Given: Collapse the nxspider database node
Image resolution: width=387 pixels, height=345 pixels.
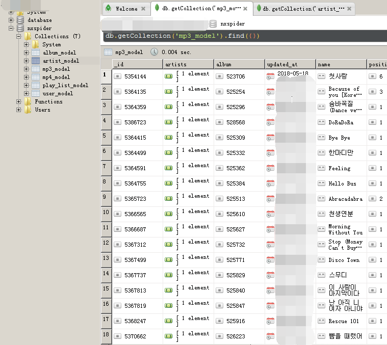Looking at the screenshot, I should (x=11, y=28).
